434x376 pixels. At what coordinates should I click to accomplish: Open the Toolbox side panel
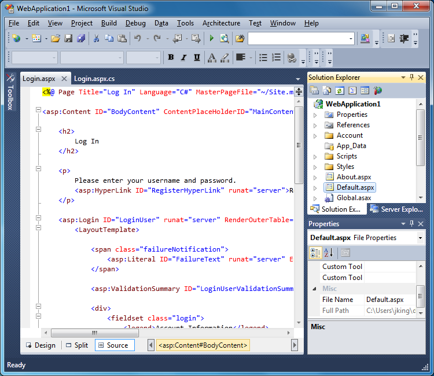(x=10, y=92)
